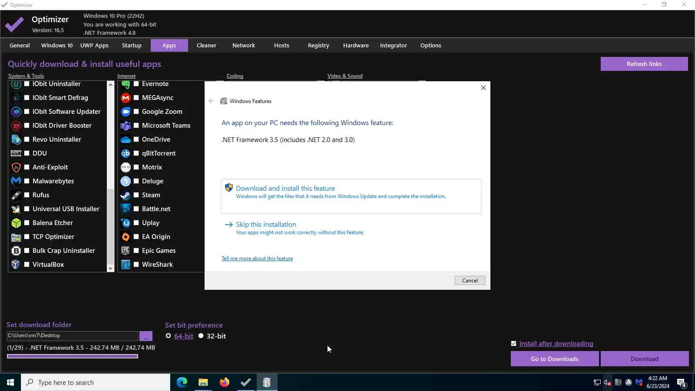Switch to the Hosts tab
The width and height of the screenshot is (695, 391).
click(x=281, y=45)
